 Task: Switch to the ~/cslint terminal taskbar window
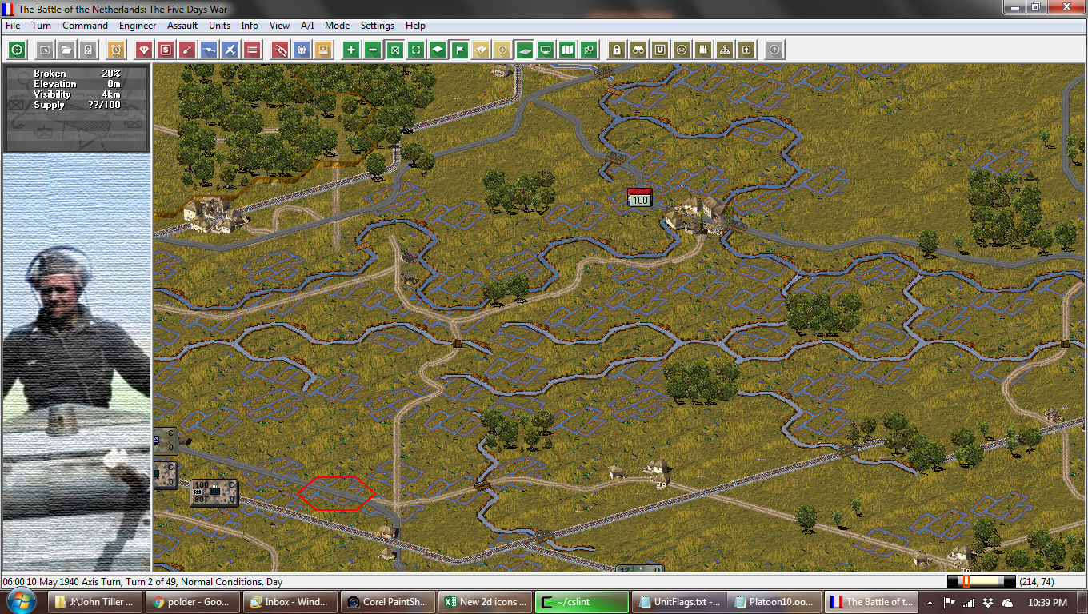[582, 602]
